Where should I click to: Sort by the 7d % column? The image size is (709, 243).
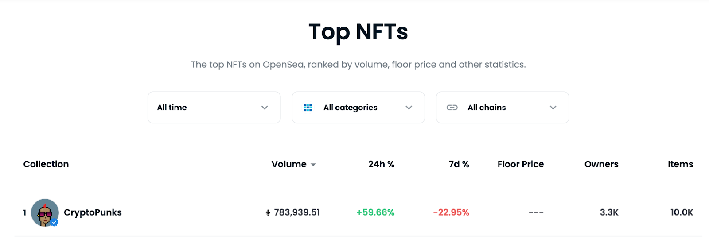pyautogui.click(x=459, y=164)
